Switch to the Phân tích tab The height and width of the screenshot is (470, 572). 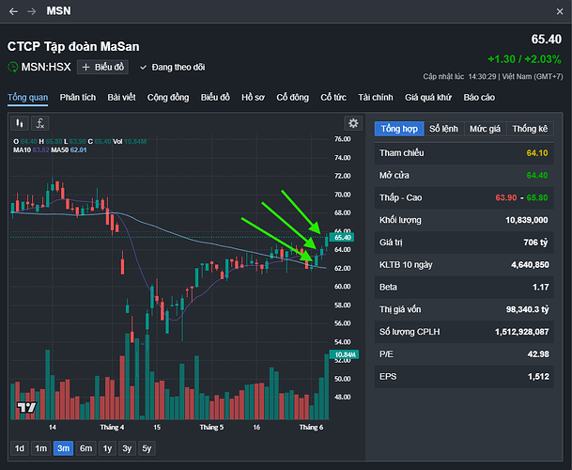[77, 97]
